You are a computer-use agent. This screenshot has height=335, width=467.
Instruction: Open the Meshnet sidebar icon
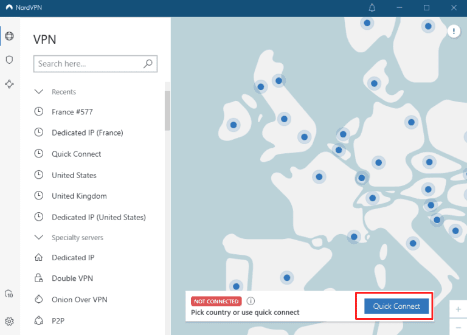pos(9,84)
